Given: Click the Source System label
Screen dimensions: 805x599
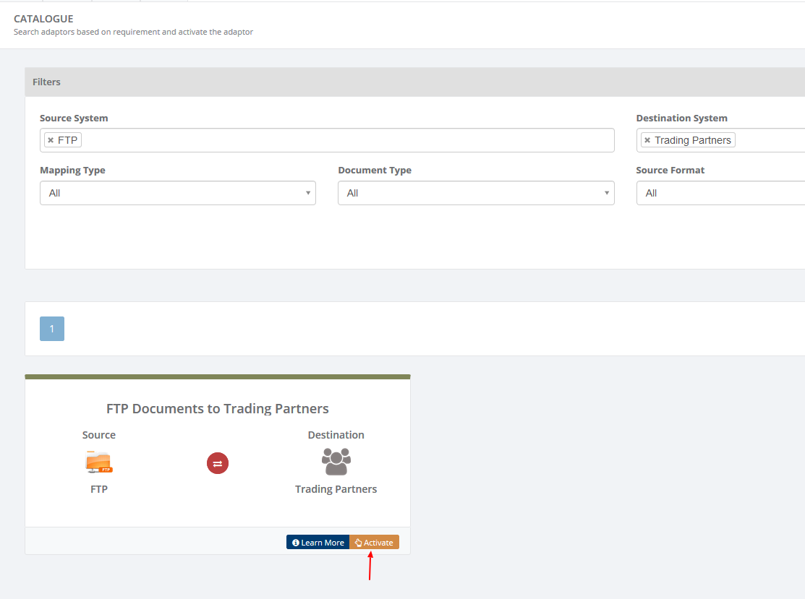Looking at the screenshot, I should pos(74,118).
